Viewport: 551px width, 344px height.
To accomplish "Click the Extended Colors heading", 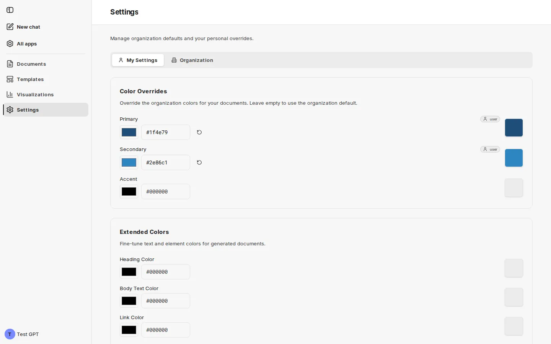I will click(x=144, y=232).
